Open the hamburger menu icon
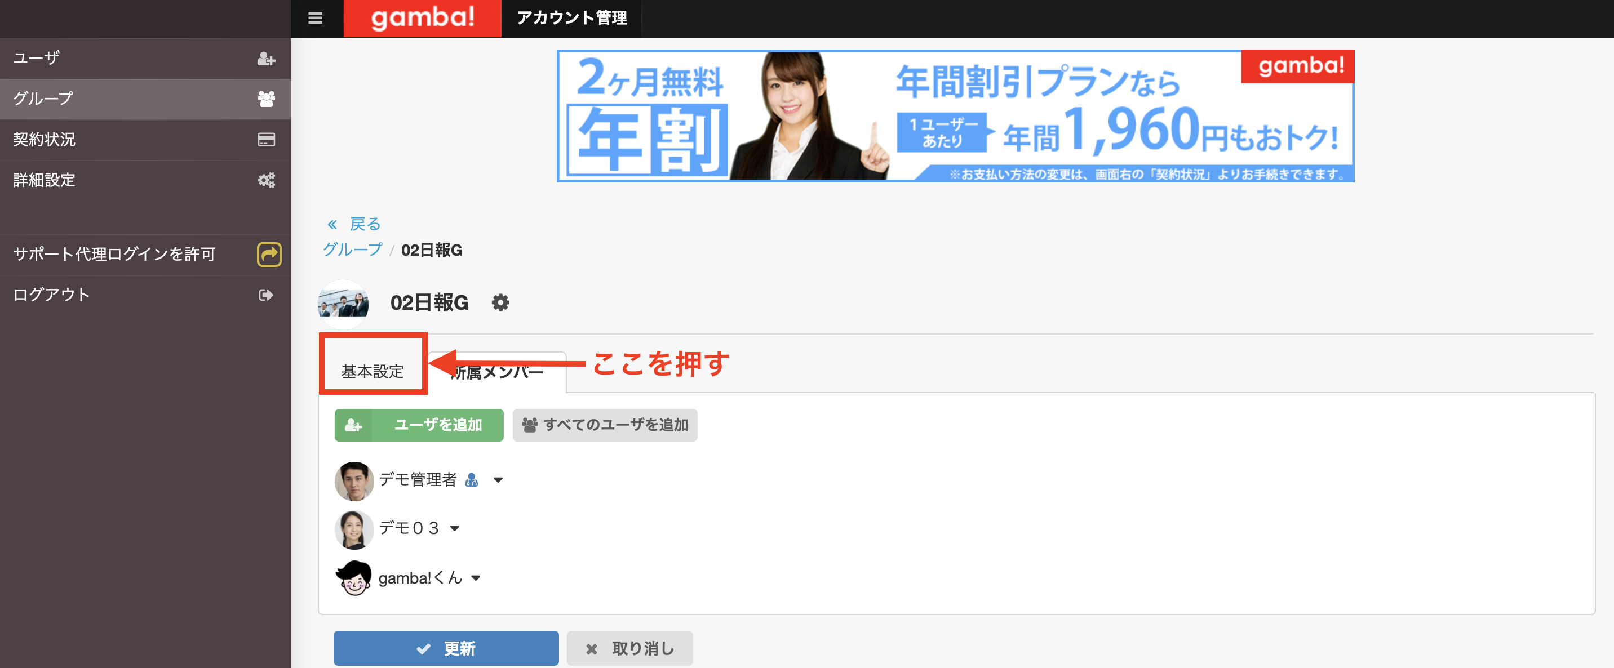 coord(315,18)
